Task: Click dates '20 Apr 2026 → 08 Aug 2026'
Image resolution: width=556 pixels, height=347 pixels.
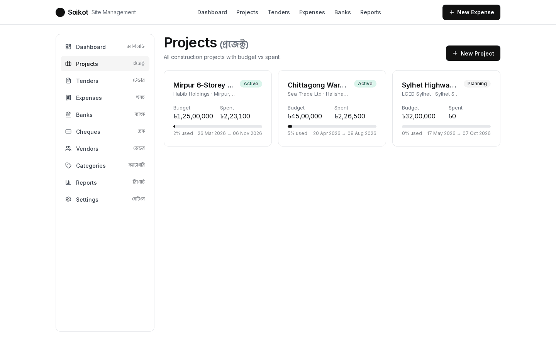Action: pyautogui.click(x=345, y=133)
